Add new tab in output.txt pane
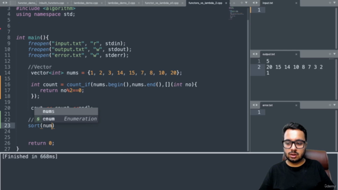 click(x=330, y=54)
